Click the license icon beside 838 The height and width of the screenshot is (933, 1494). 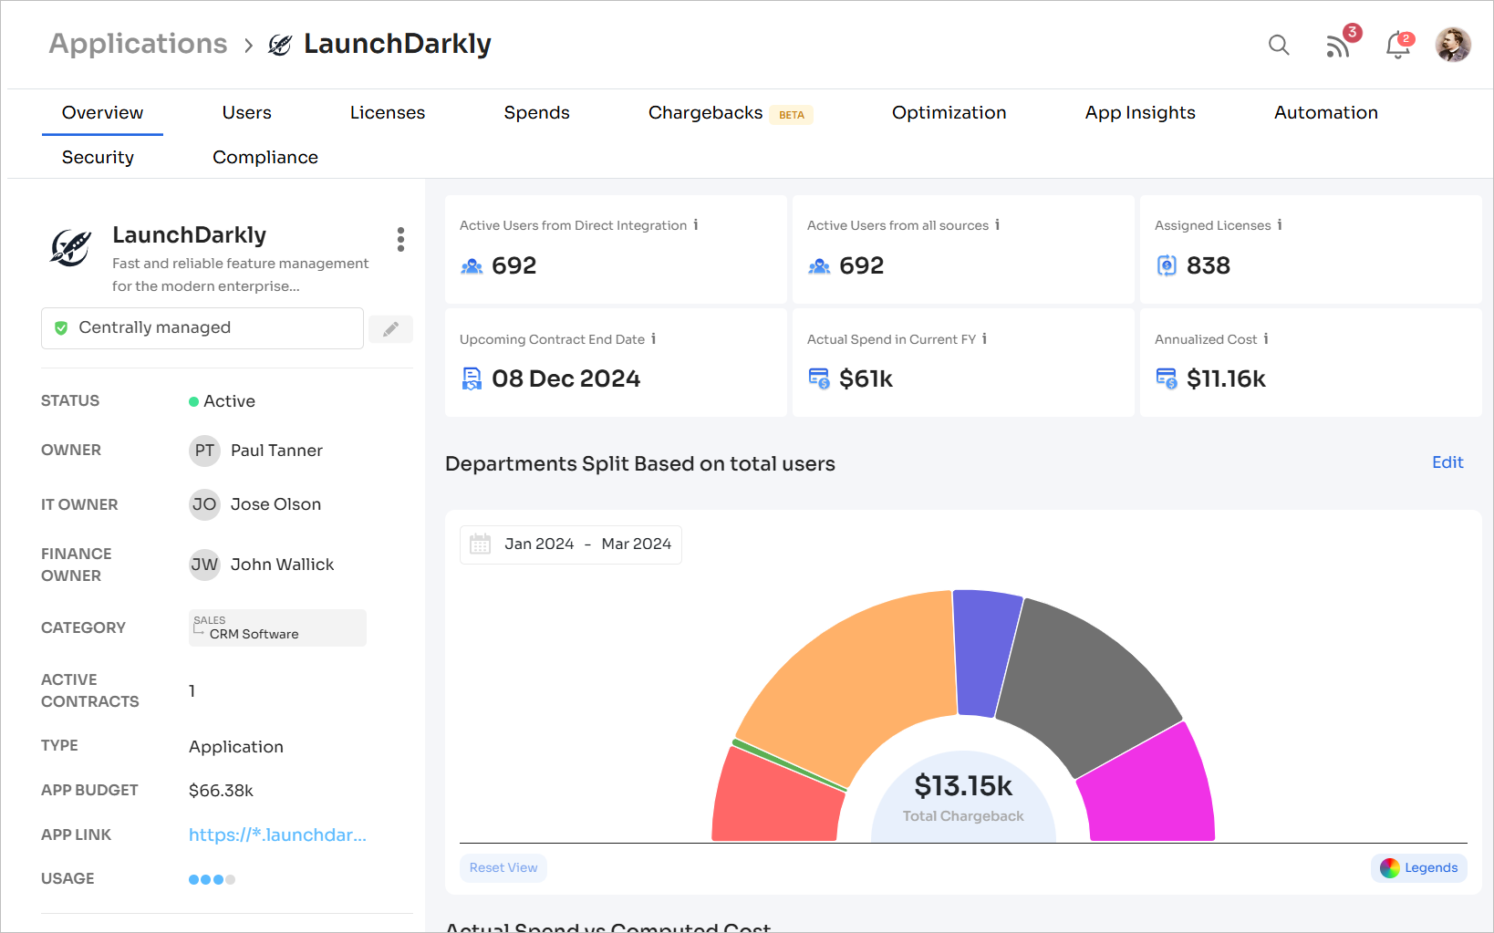pos(1167,265)
